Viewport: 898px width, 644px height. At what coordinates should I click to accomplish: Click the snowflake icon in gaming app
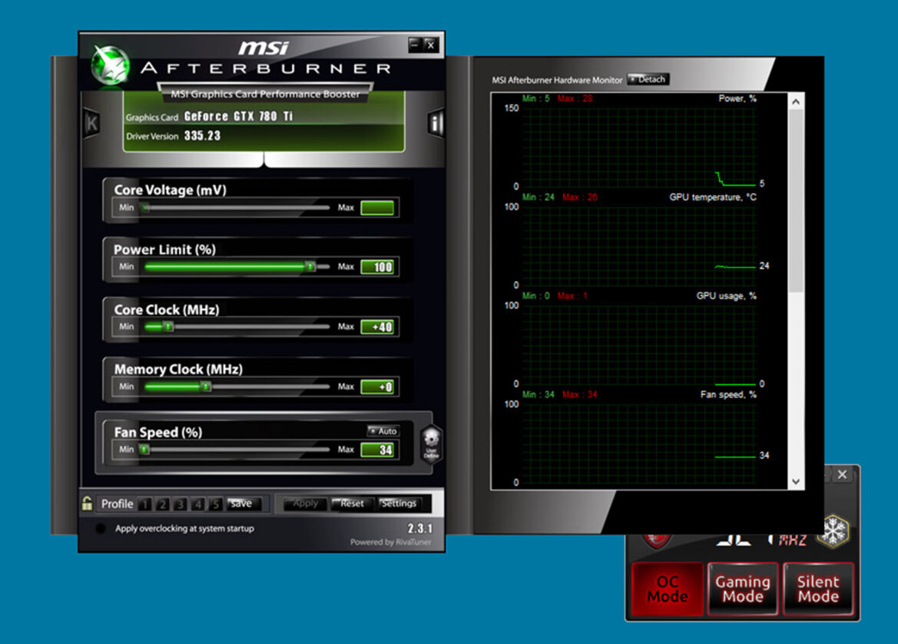coord(834,530)
